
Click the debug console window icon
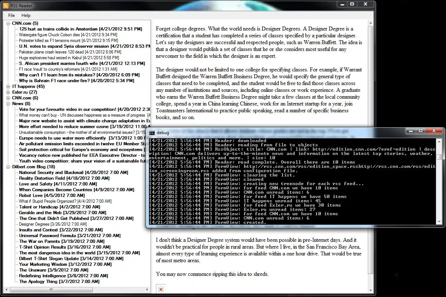click(152, 133)
